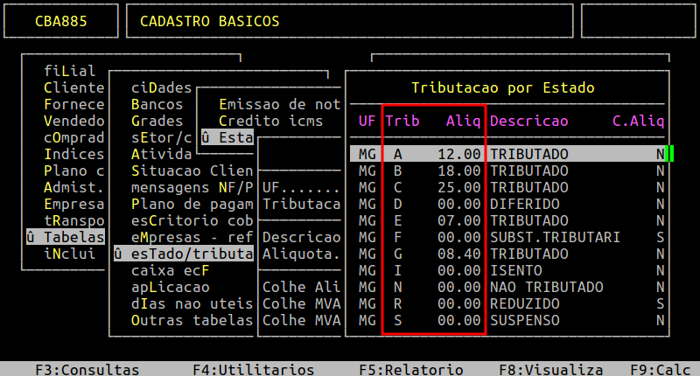This screenshot has height=376, width=700.
Task: Open the Admist. menu entry
Action: [x=74, y=187]
